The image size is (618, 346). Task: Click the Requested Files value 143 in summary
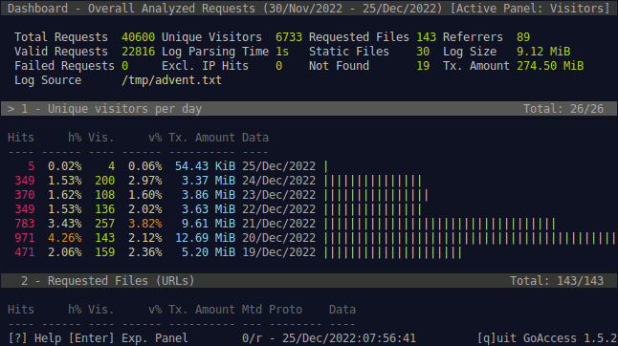click(x=426, y=37)
